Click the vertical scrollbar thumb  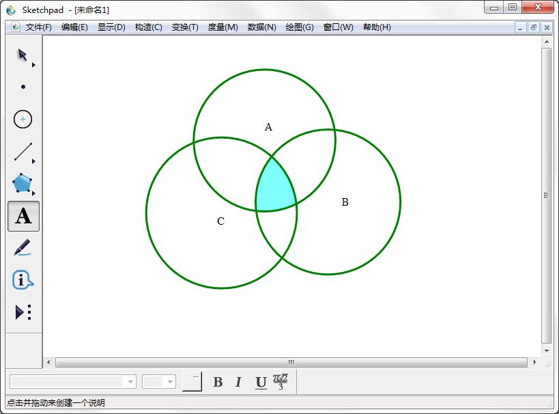tap(547, 195)
